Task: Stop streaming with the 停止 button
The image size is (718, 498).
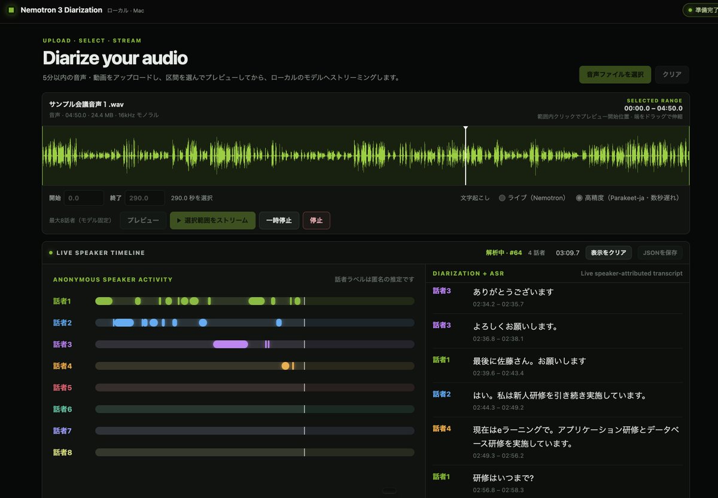Action: click(x=317, y=220)
